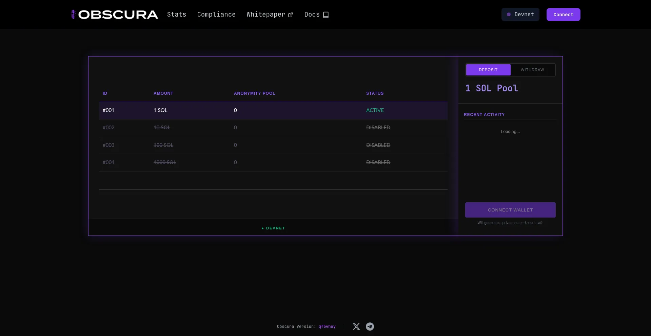The height and width of the screenshot is (336, 651).
Task: Click the Obscura logo in the header
Action: pyautogui.click(x=115, y=15)
